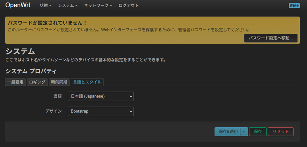This screenshot has height=147, width=307.
Task: Open the 言語 language dropdown
Action: (x=101, y=96)
